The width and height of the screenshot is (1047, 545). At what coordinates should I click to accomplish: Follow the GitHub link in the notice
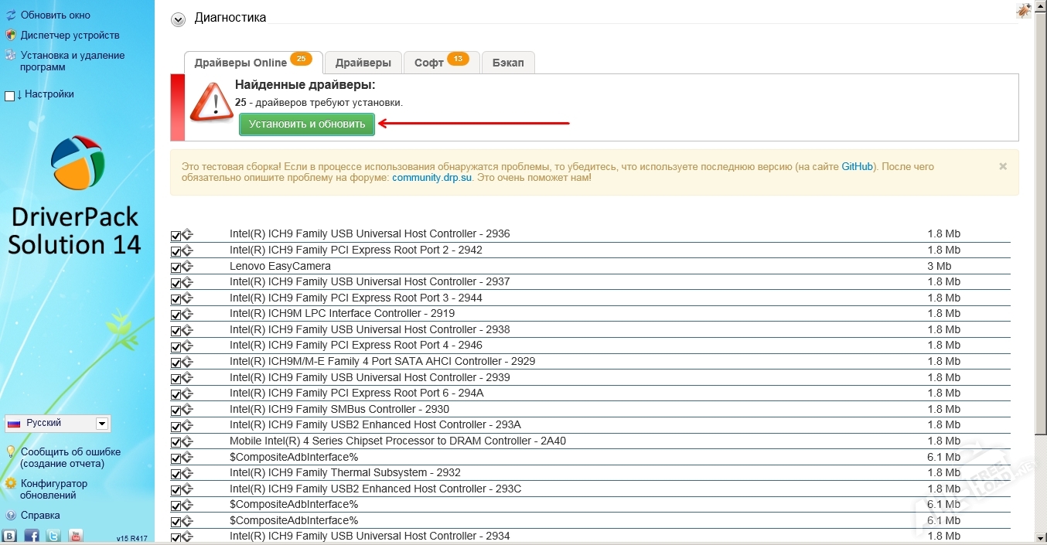pyautogui.click(x=857, y=166)
